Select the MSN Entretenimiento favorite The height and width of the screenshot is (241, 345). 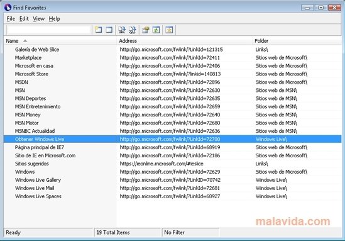(x=38, y=106)
